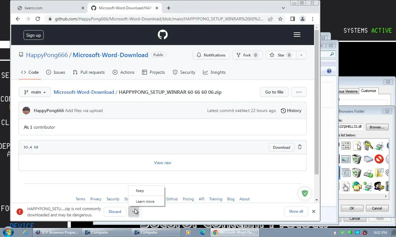Bookmark this tab with star icon
The image size is (396, 237).
(280, 19)
